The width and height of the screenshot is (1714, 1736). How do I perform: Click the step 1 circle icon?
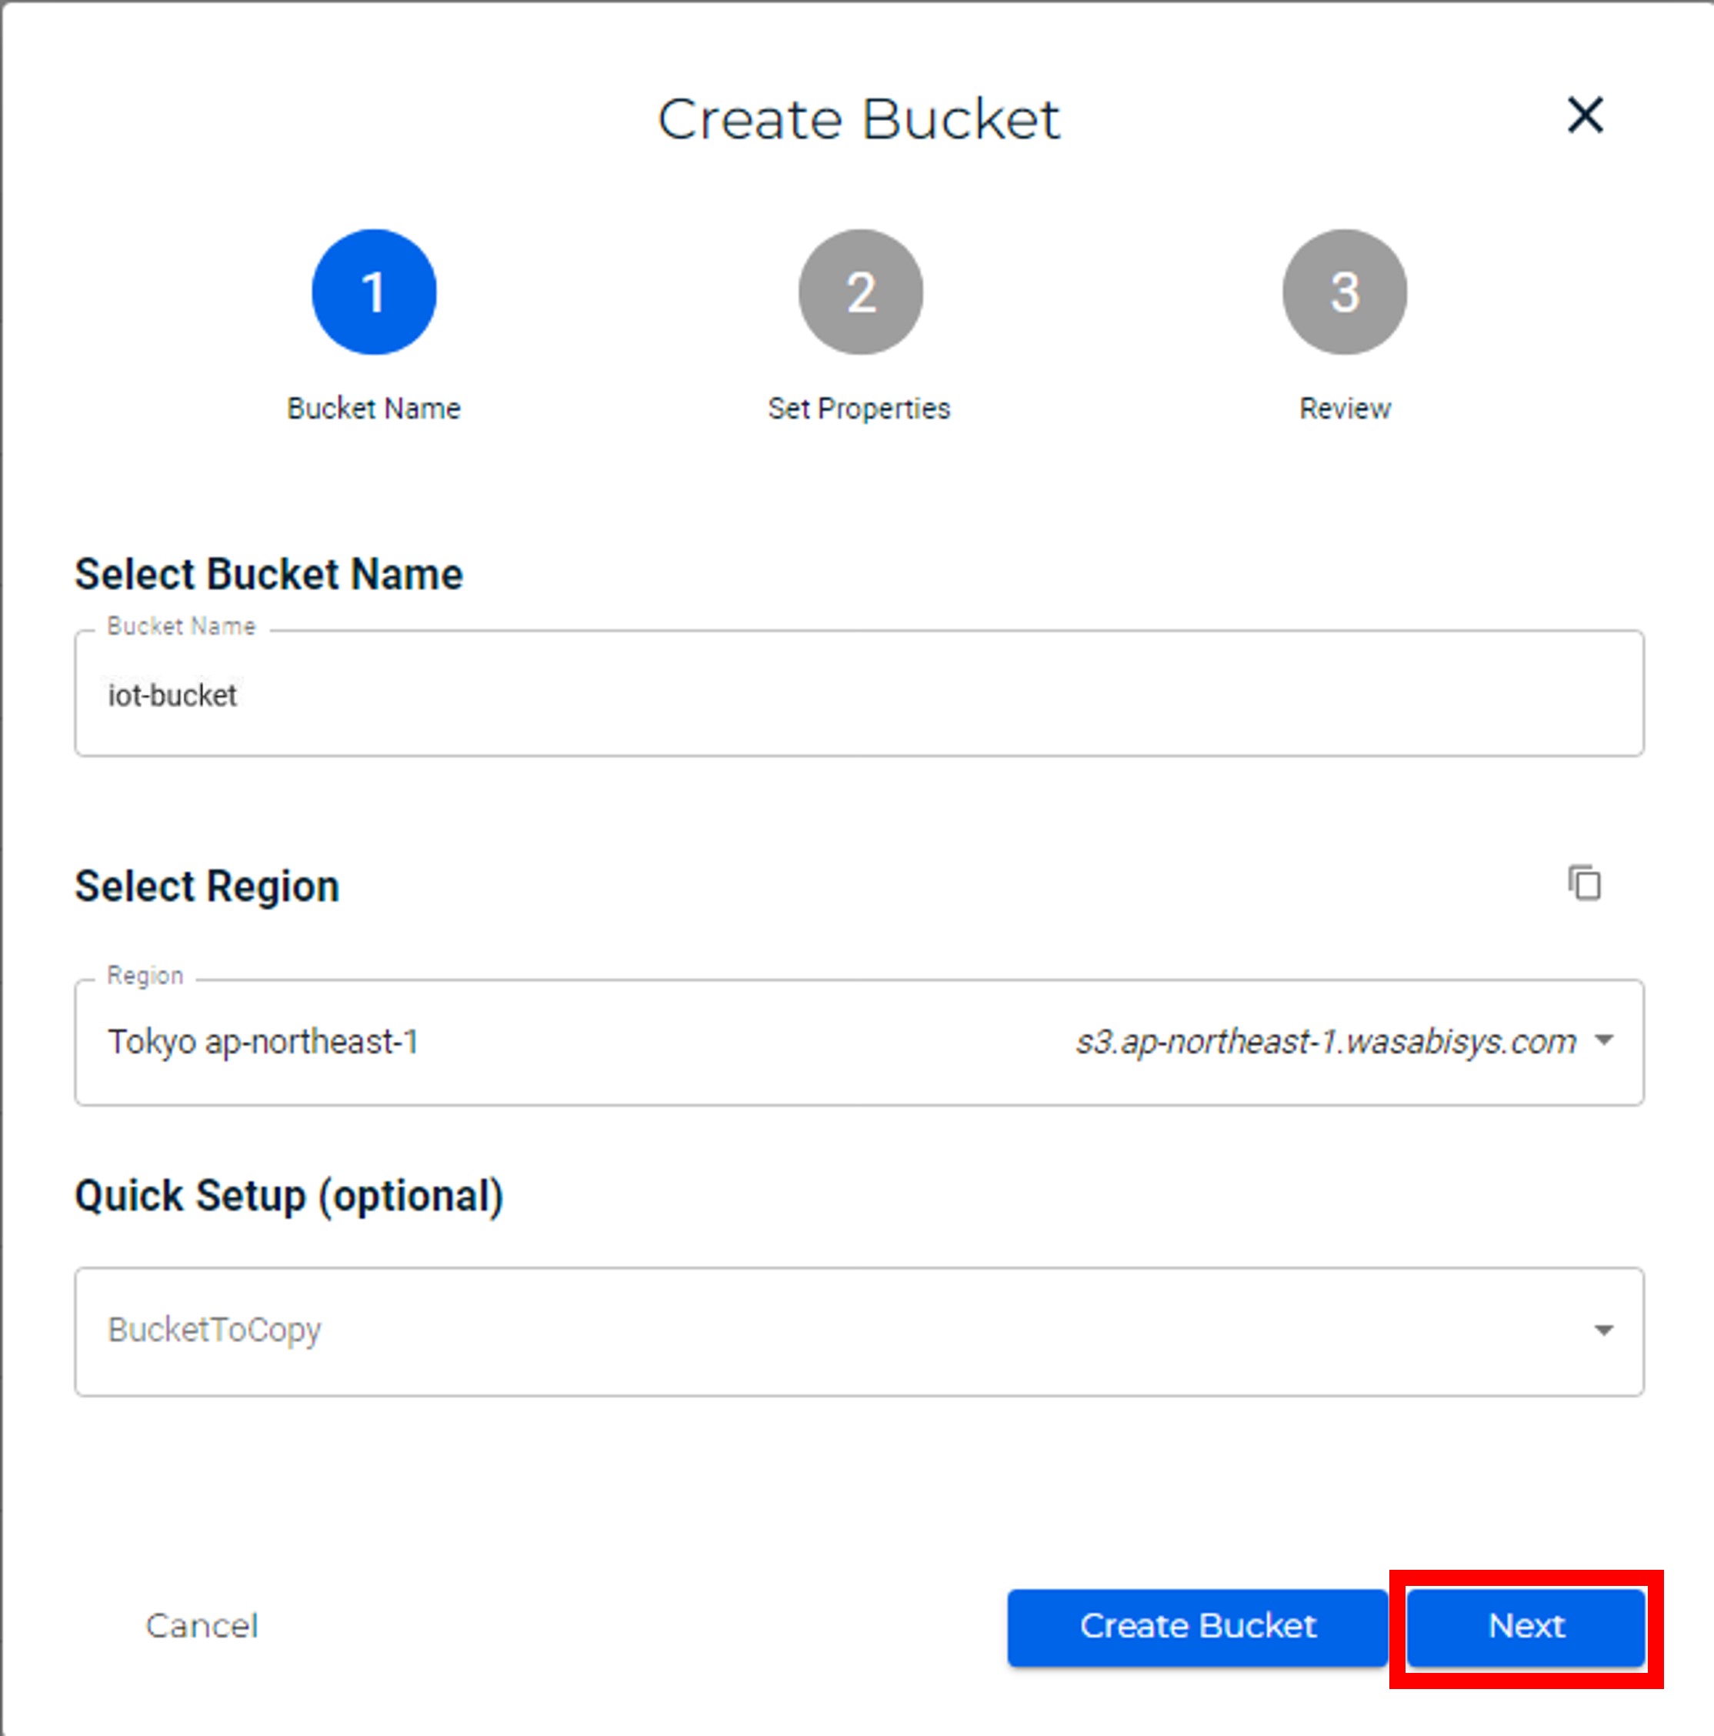[x=374, y=292]
